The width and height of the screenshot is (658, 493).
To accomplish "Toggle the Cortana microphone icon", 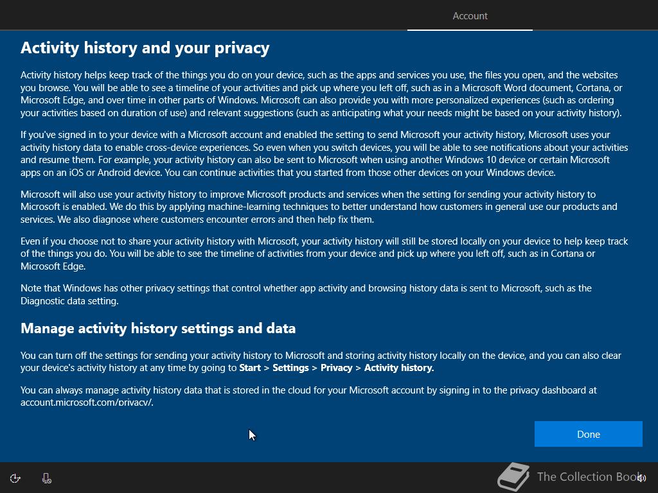I will 46,478.
